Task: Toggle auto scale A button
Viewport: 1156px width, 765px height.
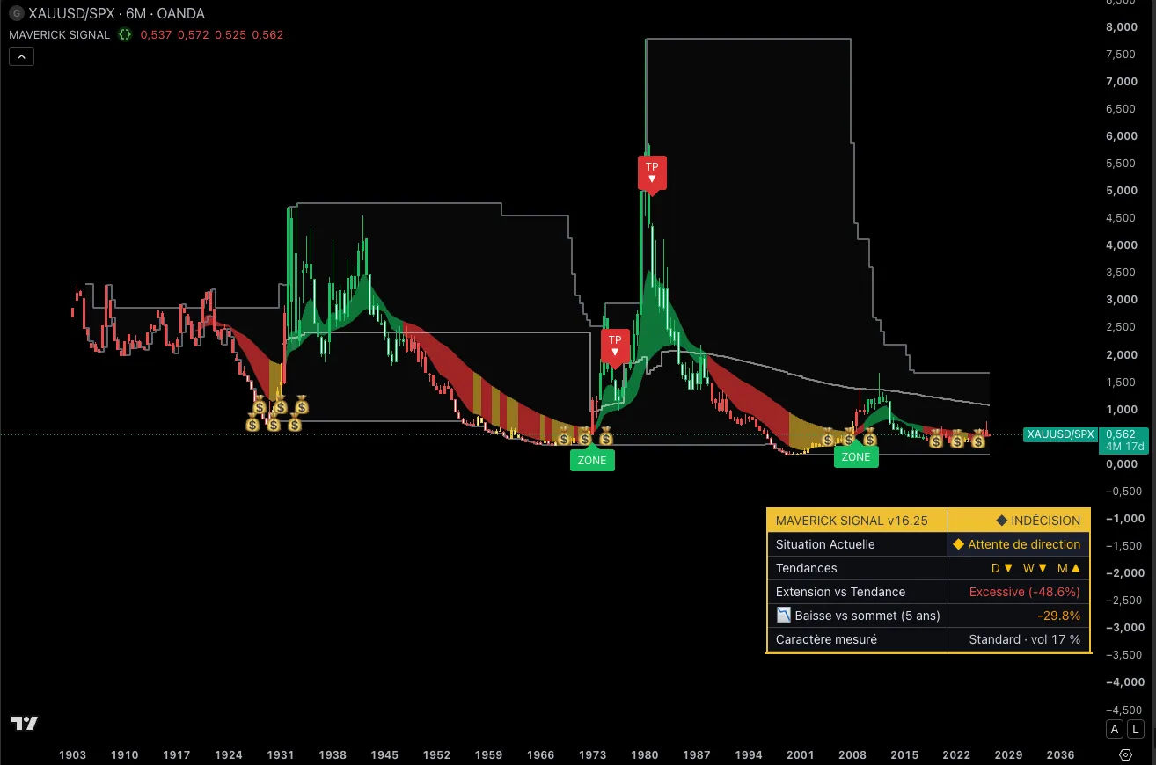Action: click(1116, 728)
